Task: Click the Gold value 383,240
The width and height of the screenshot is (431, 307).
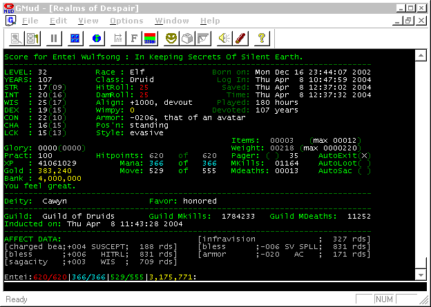Action: click(55, 171)
